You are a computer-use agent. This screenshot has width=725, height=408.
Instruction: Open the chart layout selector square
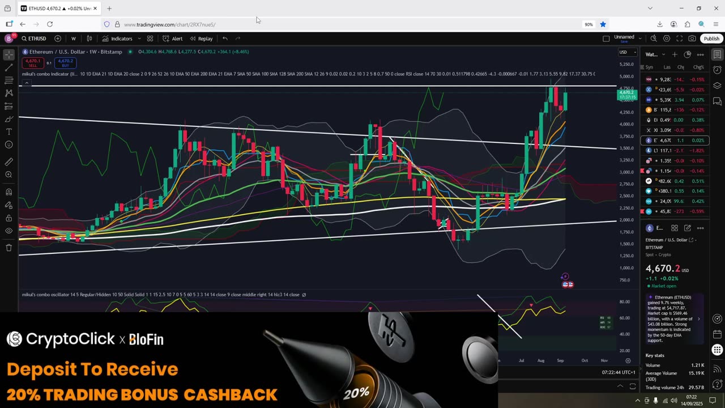(606, 39)
